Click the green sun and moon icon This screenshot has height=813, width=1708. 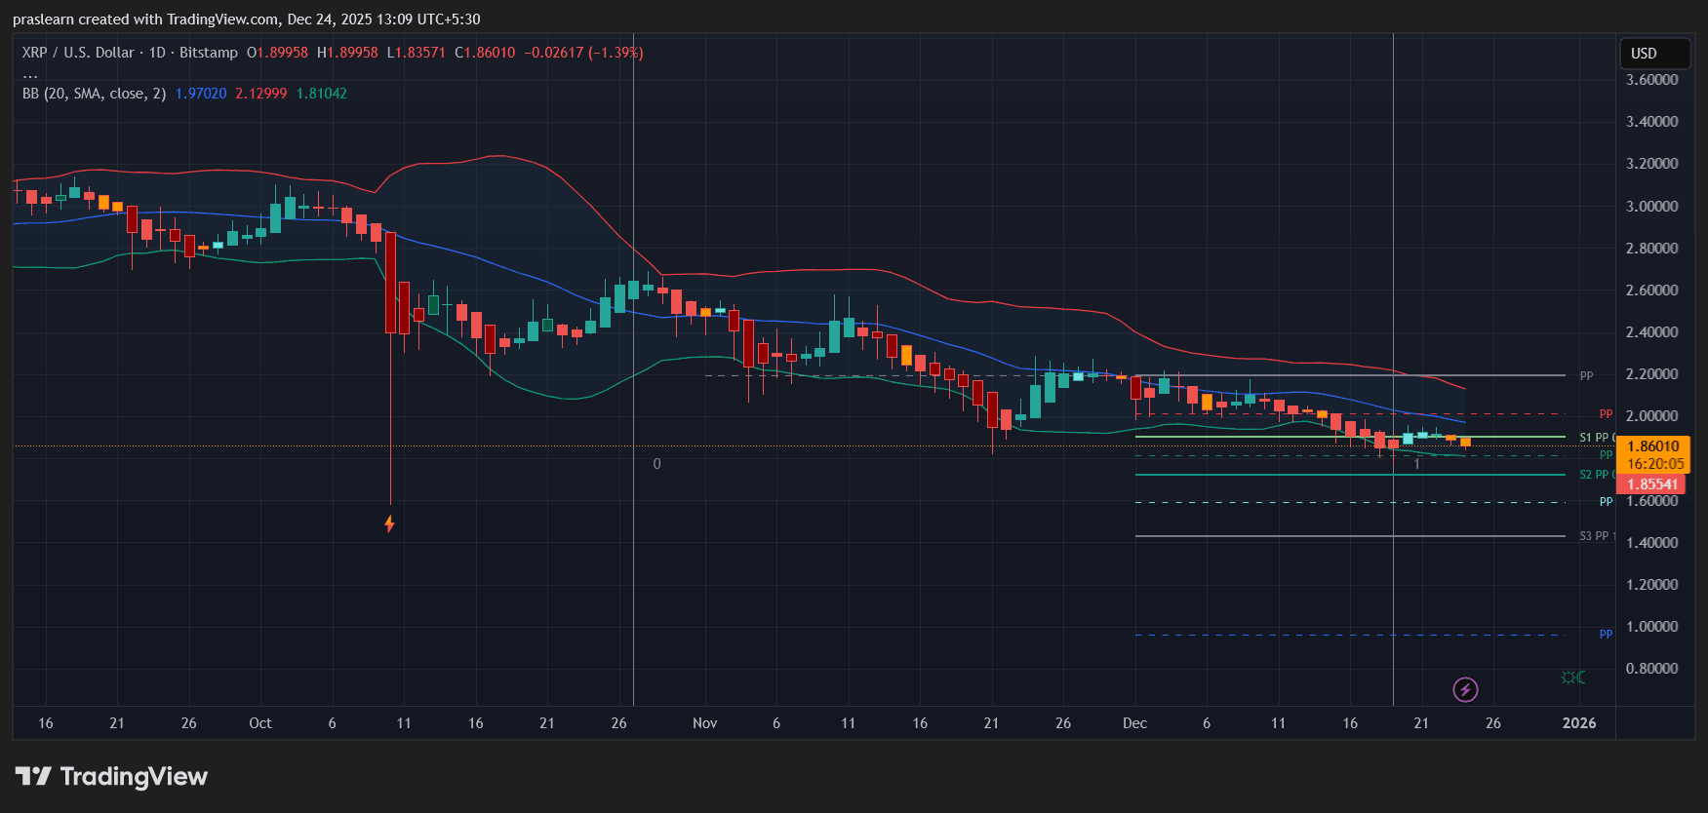1572,677
